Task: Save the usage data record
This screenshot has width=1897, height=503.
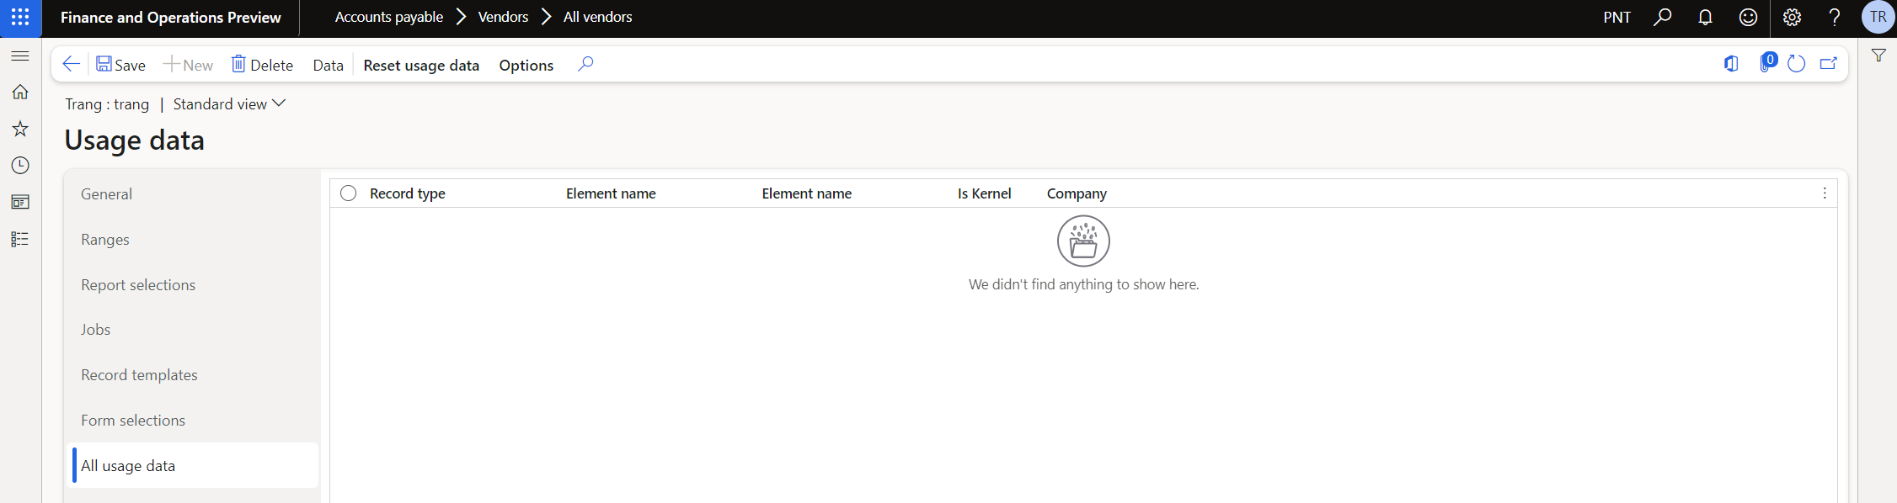Action: coord(120,65)
